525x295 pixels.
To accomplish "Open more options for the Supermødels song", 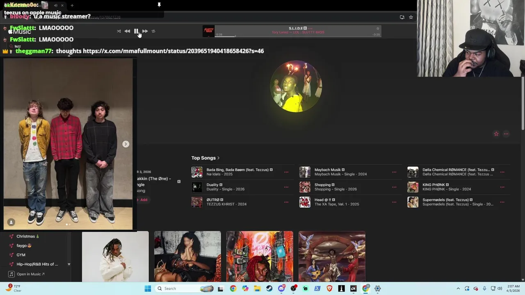I will point(502,202).
